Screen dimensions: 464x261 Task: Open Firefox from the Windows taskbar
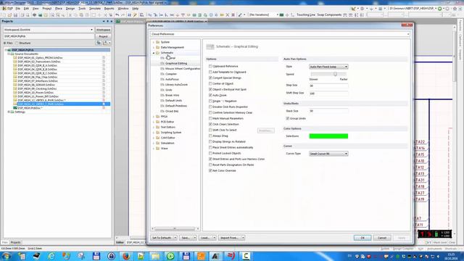[x=126, y=256]
